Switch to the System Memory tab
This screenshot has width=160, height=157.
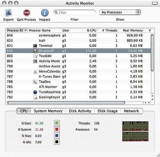(x=48, y=111)
